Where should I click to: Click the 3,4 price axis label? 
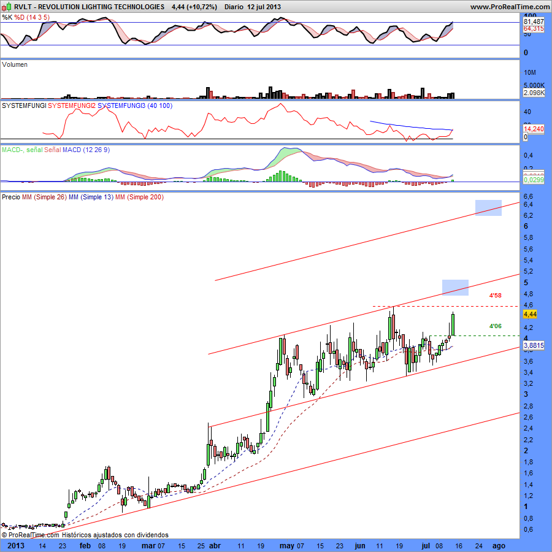(529, 372)
